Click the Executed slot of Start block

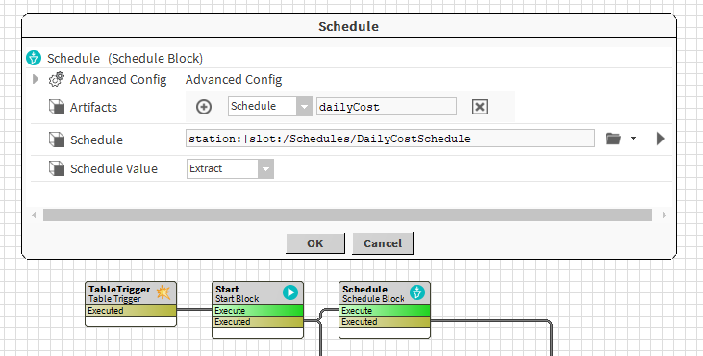click(258, 322)
